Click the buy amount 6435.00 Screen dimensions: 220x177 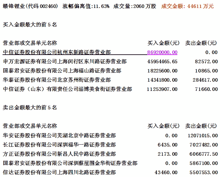pos(168,145)
